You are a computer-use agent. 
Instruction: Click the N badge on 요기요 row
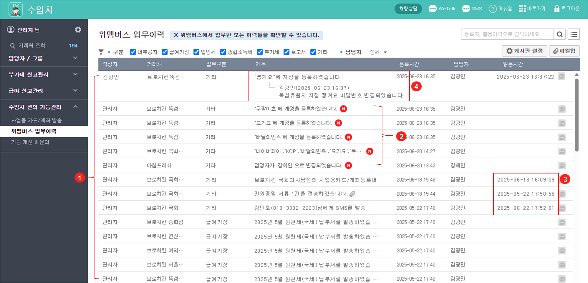[x=338, y=123]
